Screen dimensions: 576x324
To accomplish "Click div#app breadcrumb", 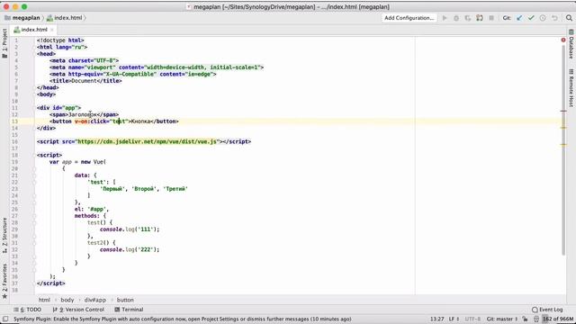I will [95, 300].
